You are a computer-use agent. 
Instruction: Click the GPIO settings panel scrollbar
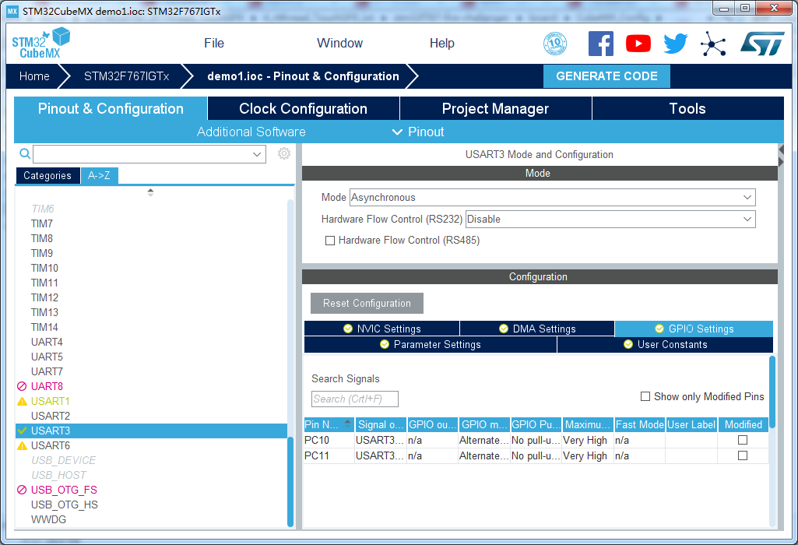(x=772, y=392)
